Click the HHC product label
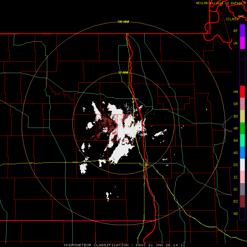Viewport: 247px width, 247px height. pyautogui.click(x=241, y=16)
